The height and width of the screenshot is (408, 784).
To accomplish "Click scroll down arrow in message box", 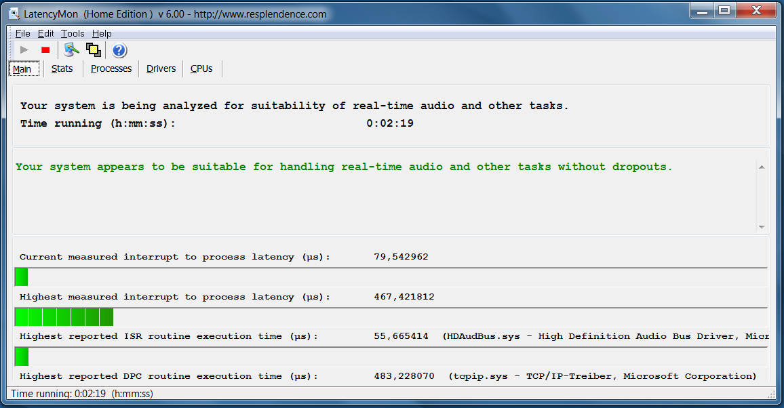I will point(762,227).
